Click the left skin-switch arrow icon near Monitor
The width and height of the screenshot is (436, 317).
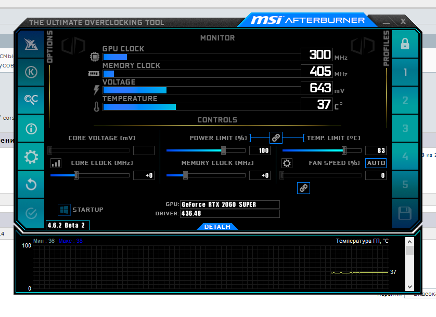click(x=73, y=46)
